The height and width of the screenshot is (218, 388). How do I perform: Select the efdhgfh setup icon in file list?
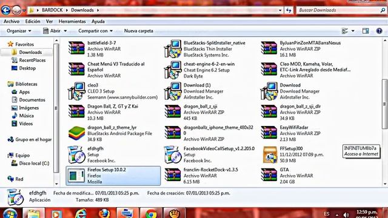76,154
